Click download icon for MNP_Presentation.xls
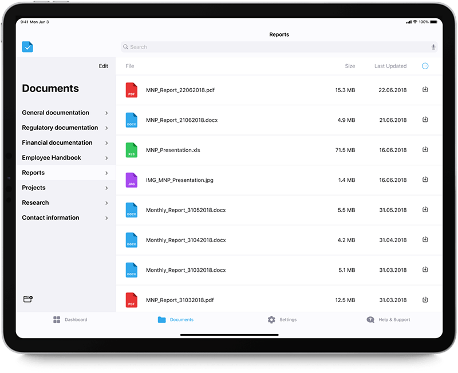458x373 pixels. coord(425,149)
